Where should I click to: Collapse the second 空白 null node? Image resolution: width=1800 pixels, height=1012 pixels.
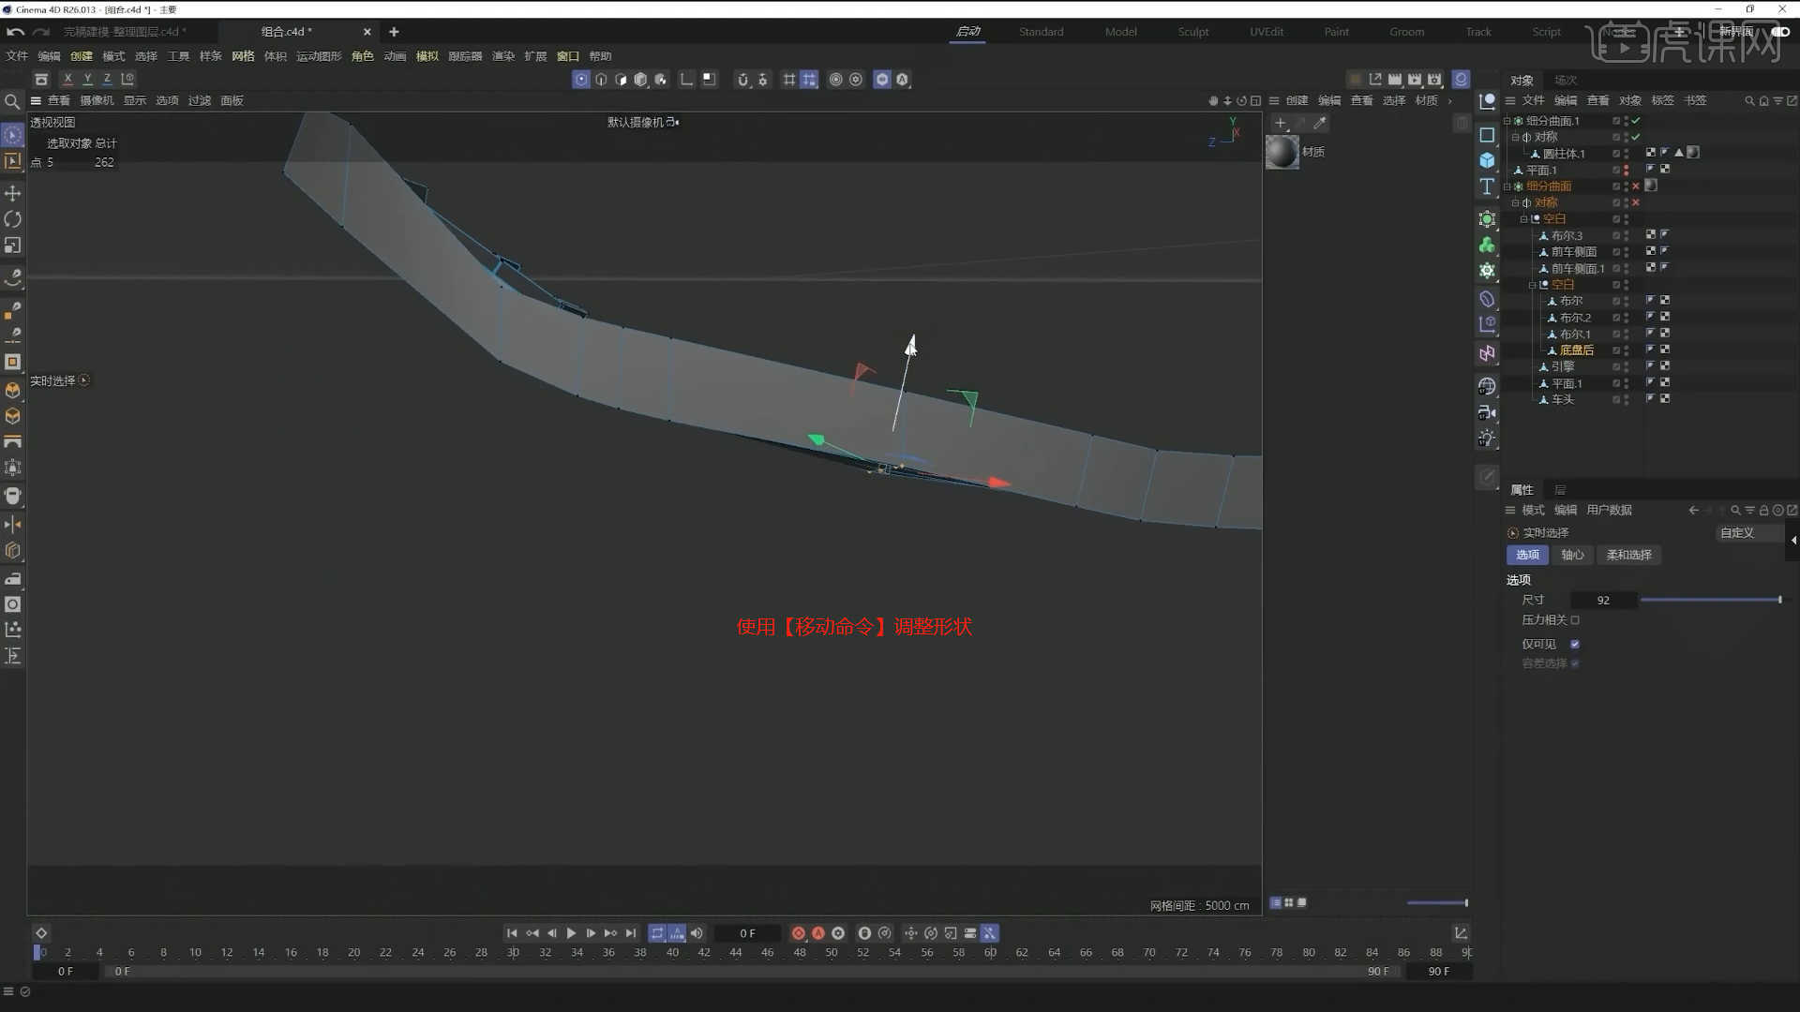[1533, 285]
